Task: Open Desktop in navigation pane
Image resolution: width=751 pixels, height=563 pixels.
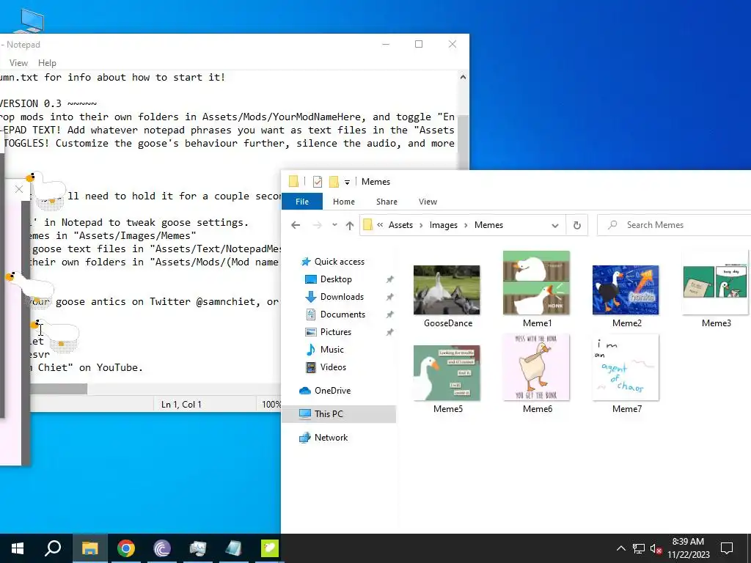Action: click(336, 279)
